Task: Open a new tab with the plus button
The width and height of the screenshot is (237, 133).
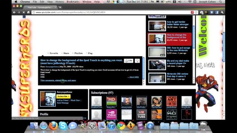Action: tap(60, 7)
